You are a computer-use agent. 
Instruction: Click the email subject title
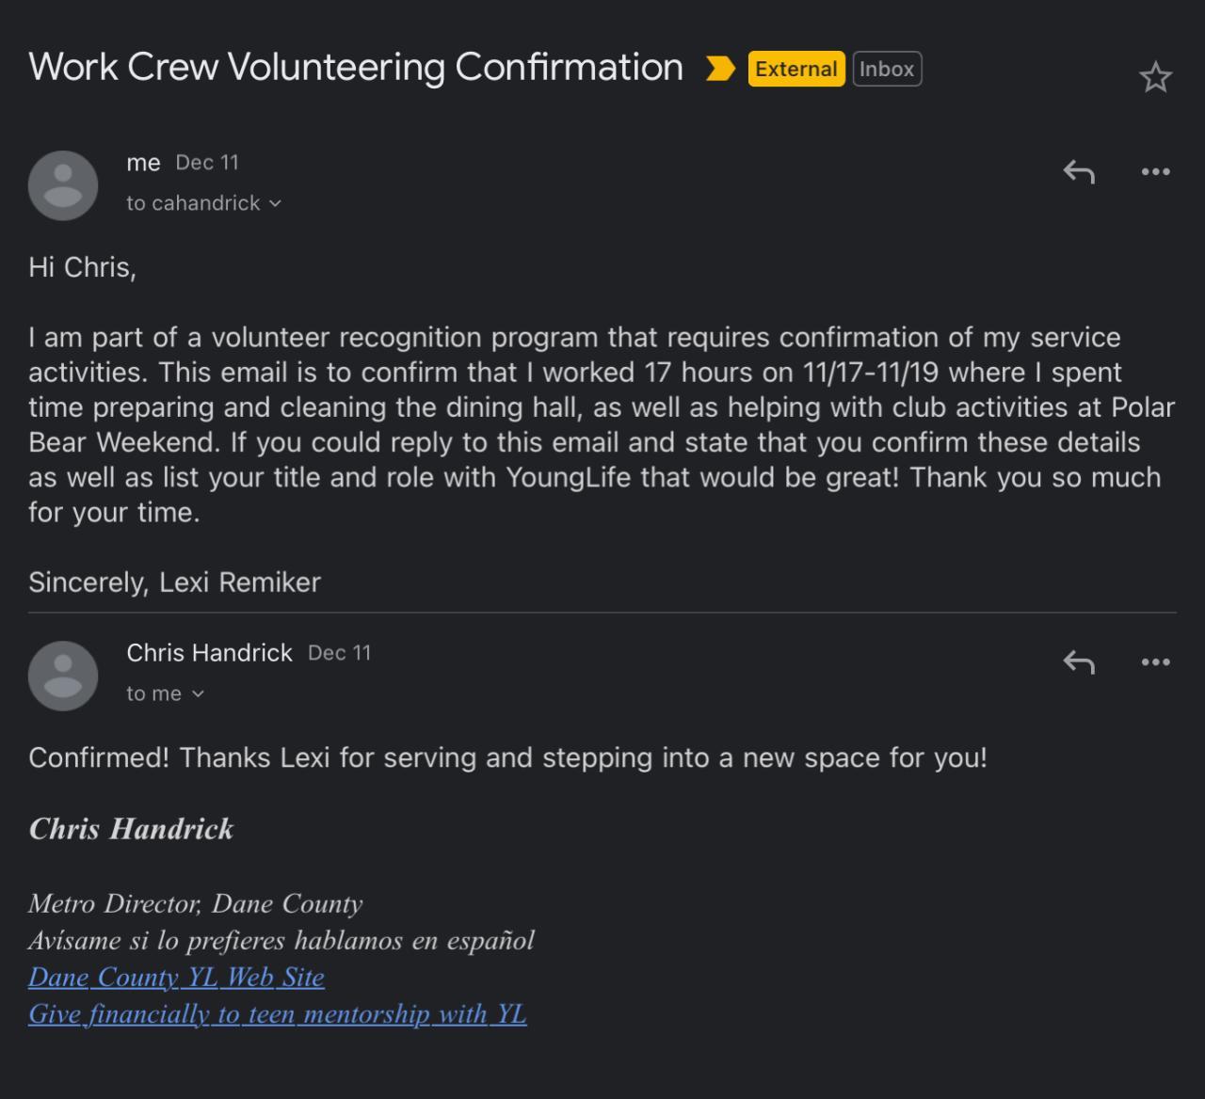(356, 67)
